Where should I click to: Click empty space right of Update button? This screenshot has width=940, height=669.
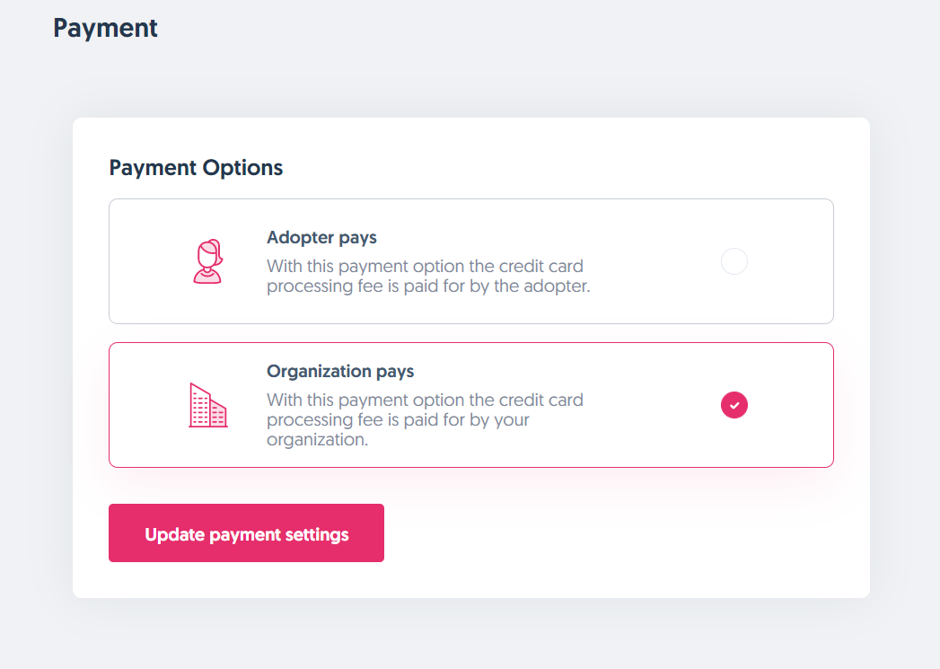tap(611, 533)
